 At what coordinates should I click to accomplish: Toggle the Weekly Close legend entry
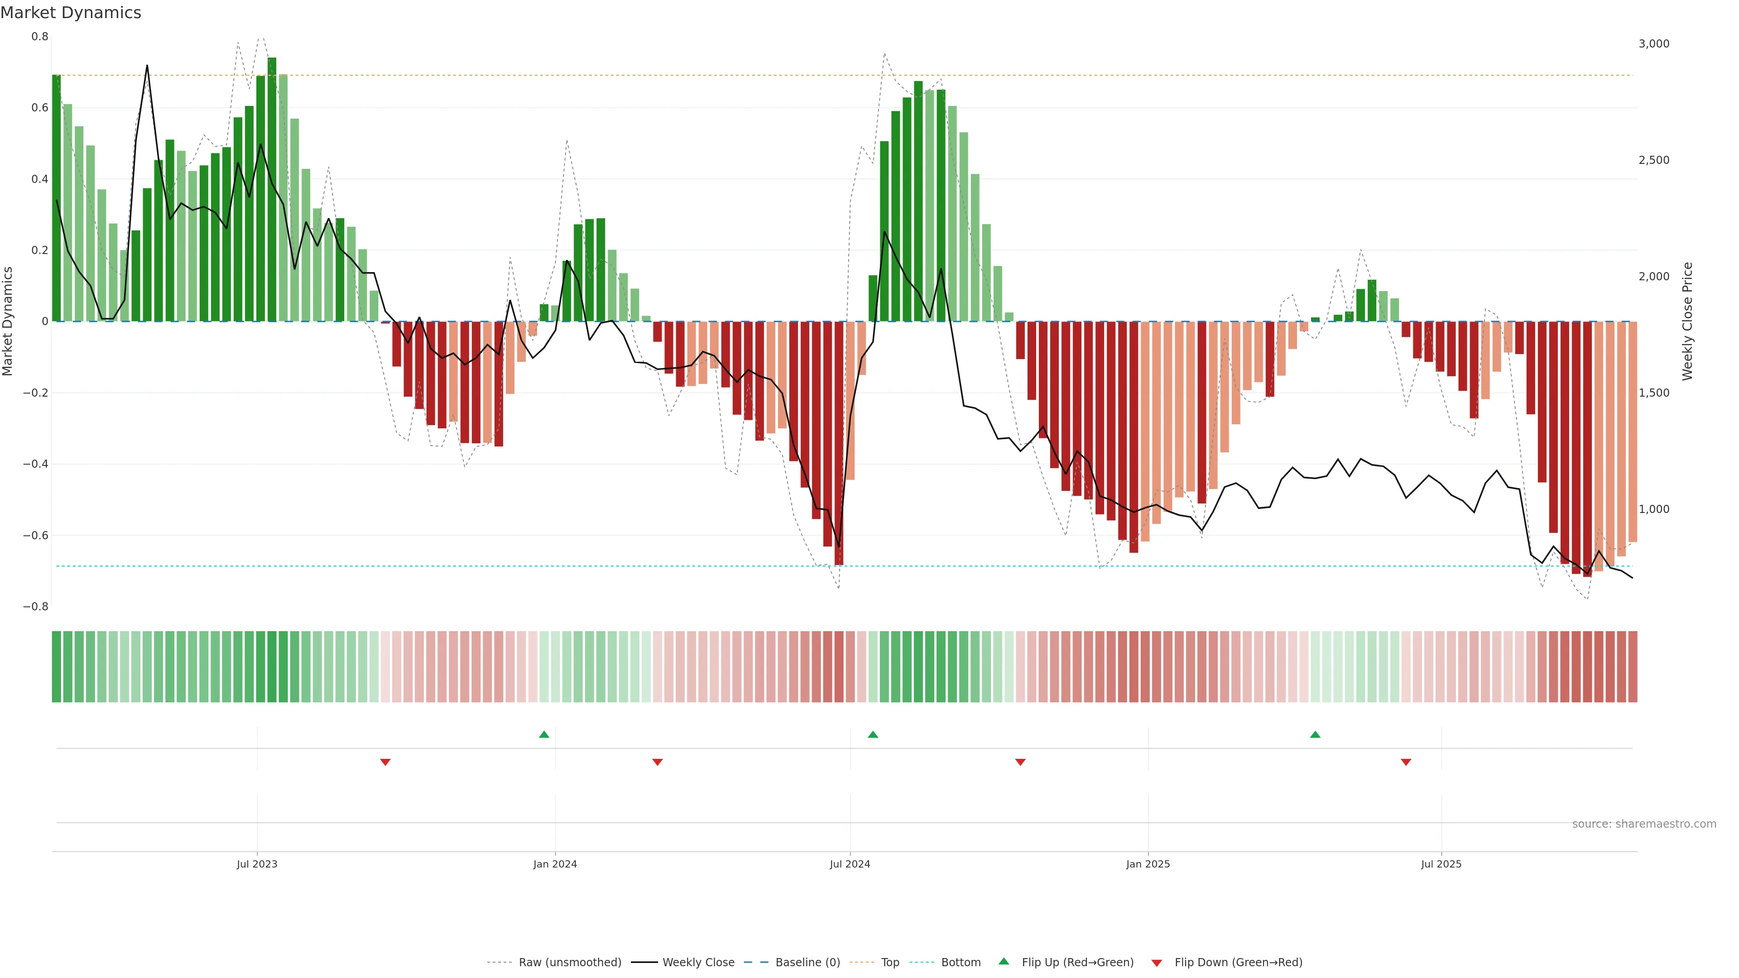click(698, 963)
